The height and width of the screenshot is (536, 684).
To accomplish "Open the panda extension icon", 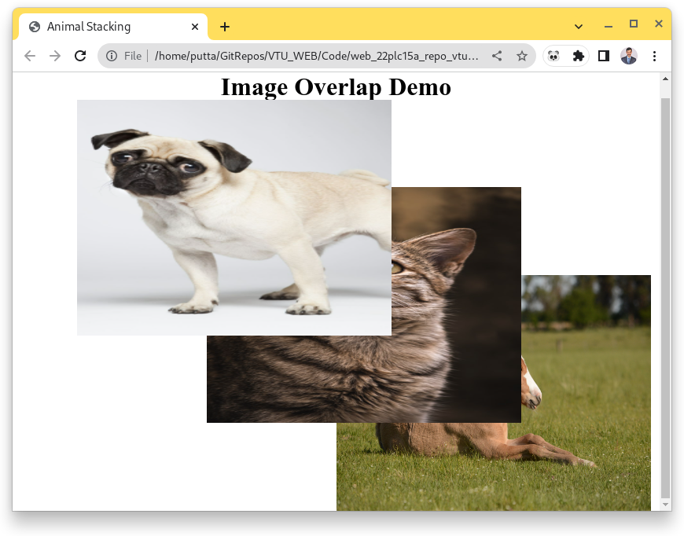I will click(x=553, y=56).
